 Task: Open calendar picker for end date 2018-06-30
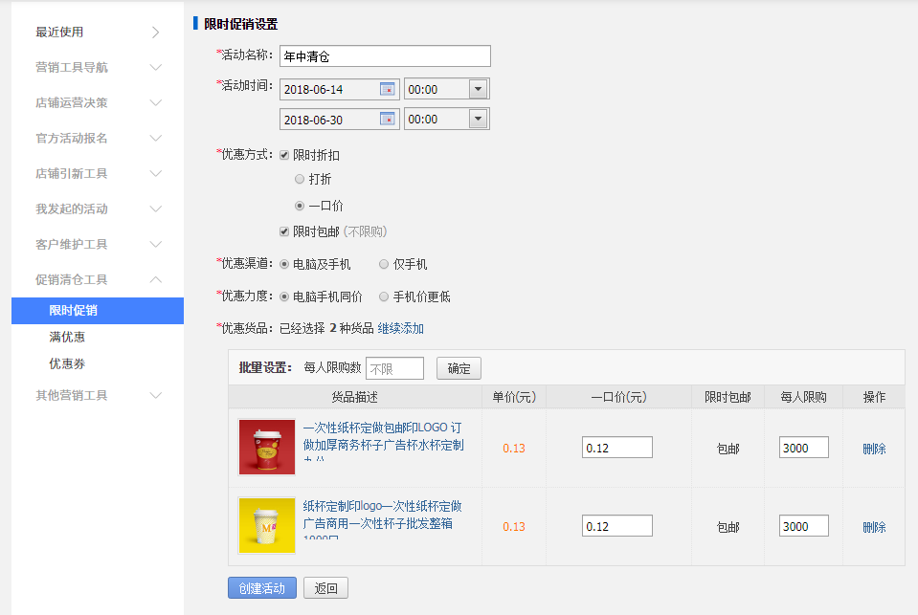pyautogui.click(x=387, y=119)
